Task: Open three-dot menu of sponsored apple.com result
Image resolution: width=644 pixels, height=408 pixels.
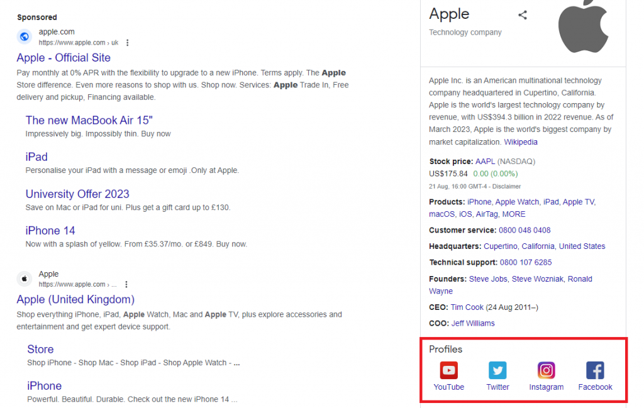Action: [128, 43]
